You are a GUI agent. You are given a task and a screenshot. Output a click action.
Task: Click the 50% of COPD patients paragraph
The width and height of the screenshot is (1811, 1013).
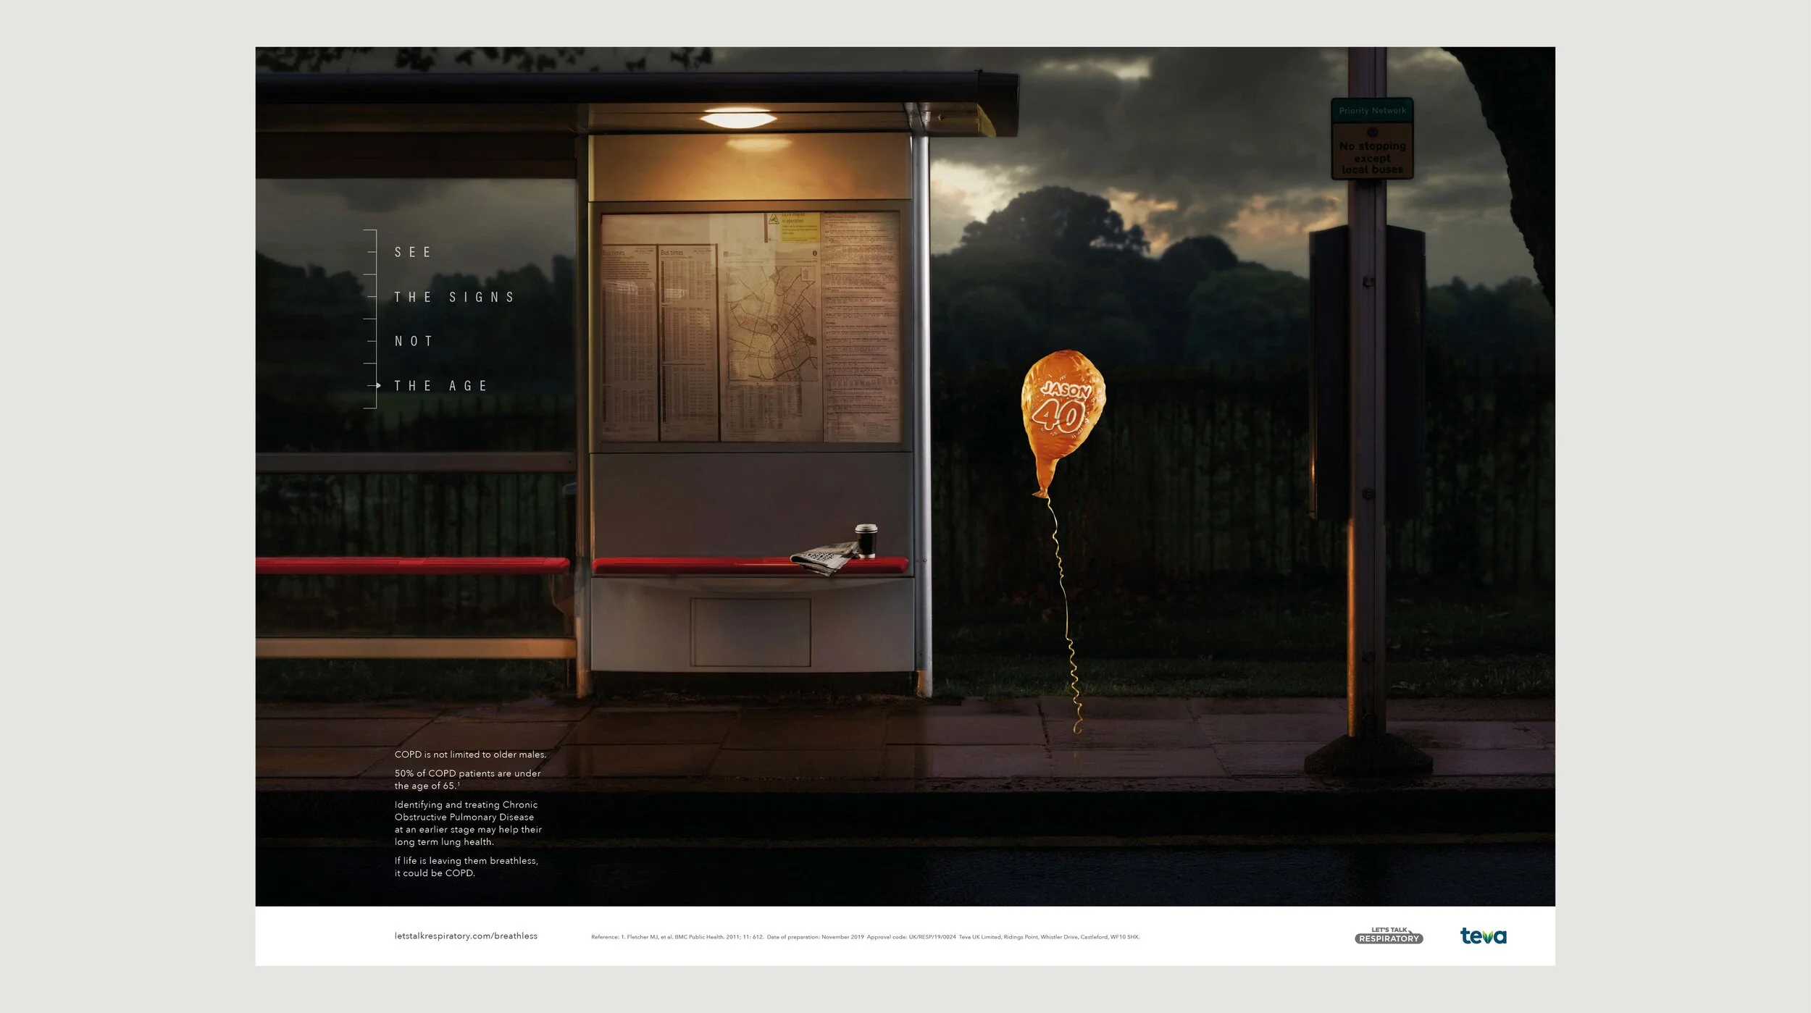[x=467, y=779]
